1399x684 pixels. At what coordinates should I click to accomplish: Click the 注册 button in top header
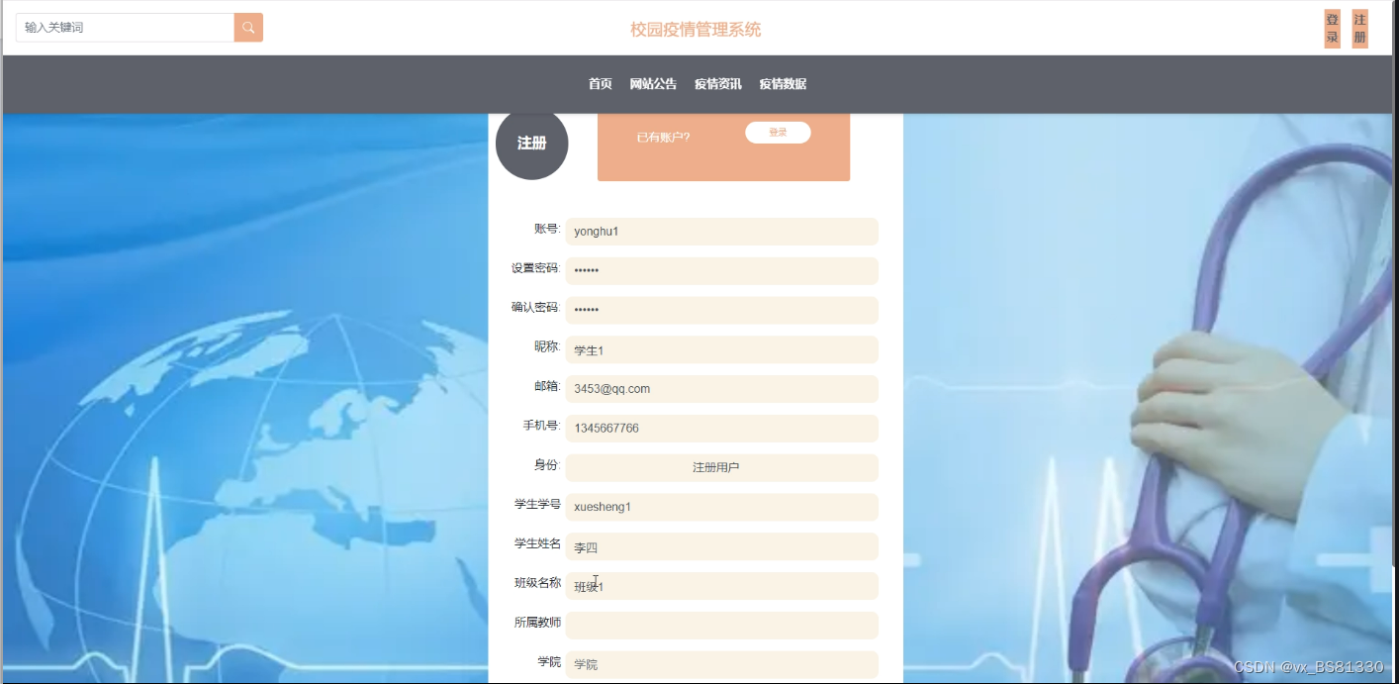pos(1360,29)
